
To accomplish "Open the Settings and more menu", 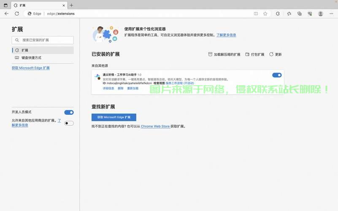I will 331,14.
